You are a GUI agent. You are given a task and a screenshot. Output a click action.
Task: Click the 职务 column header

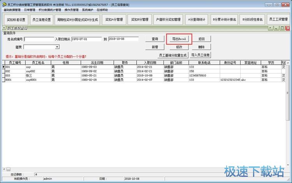pos(125,63)
